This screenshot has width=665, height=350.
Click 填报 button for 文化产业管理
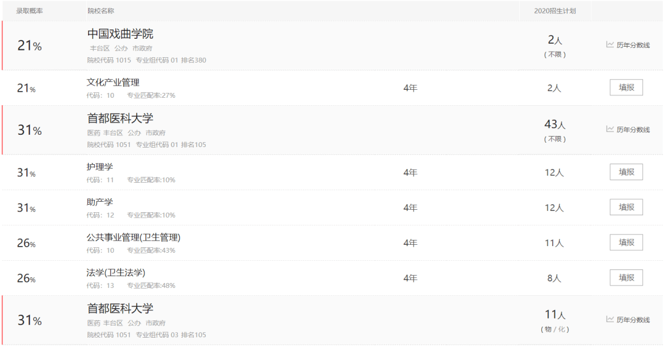tap(626, 87)
